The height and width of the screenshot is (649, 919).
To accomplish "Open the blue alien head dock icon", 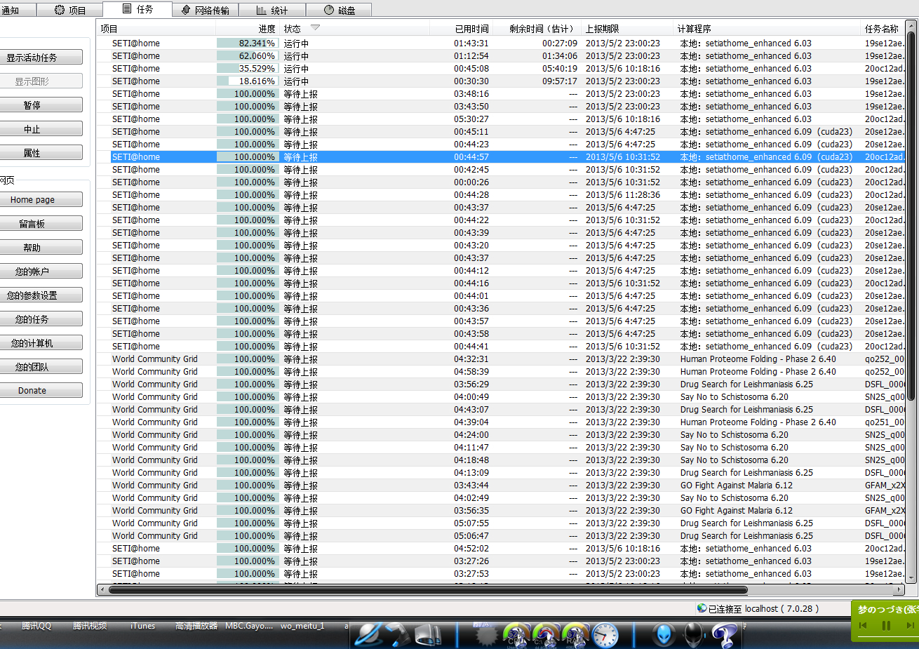I will click(x=664, y=634).
